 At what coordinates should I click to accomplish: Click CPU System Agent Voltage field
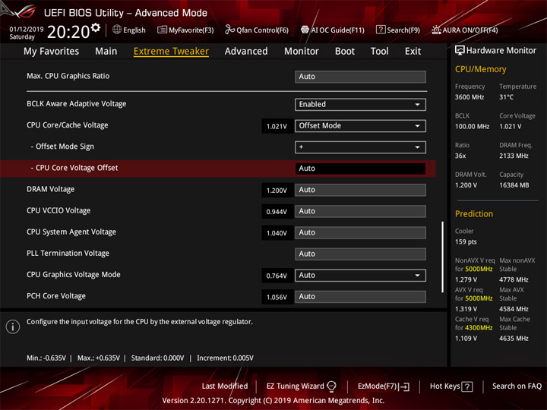[x=360, y=232]
